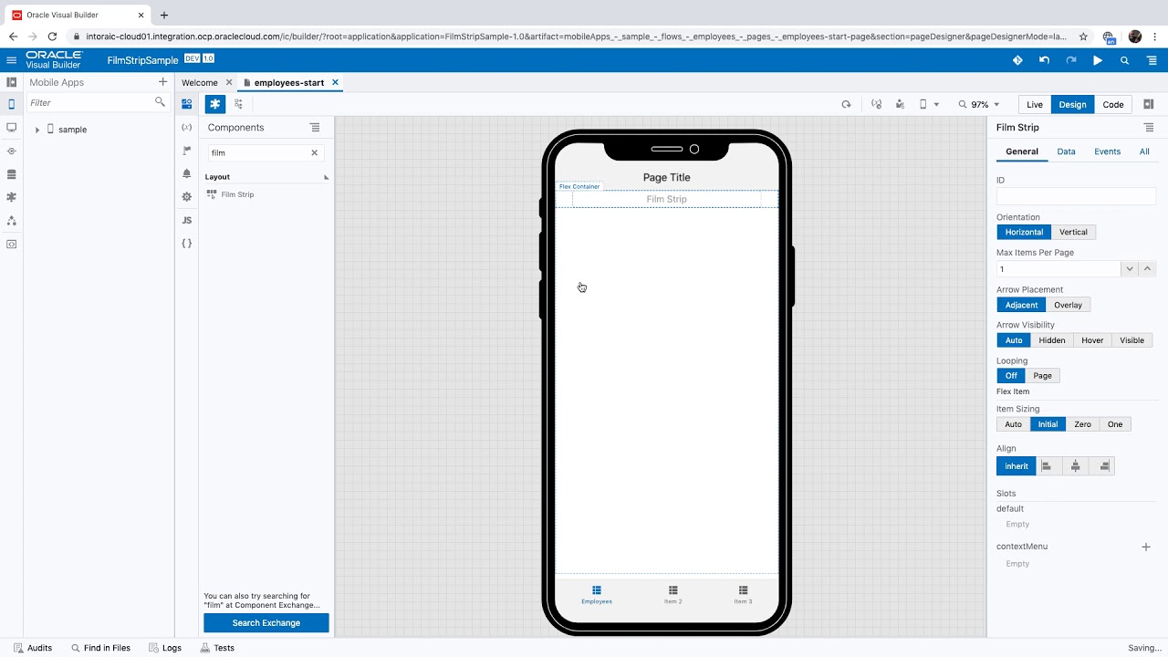The image size is (1168, 657).
Task: Open the JSON curly braces icon
Action: pos(187,244)
